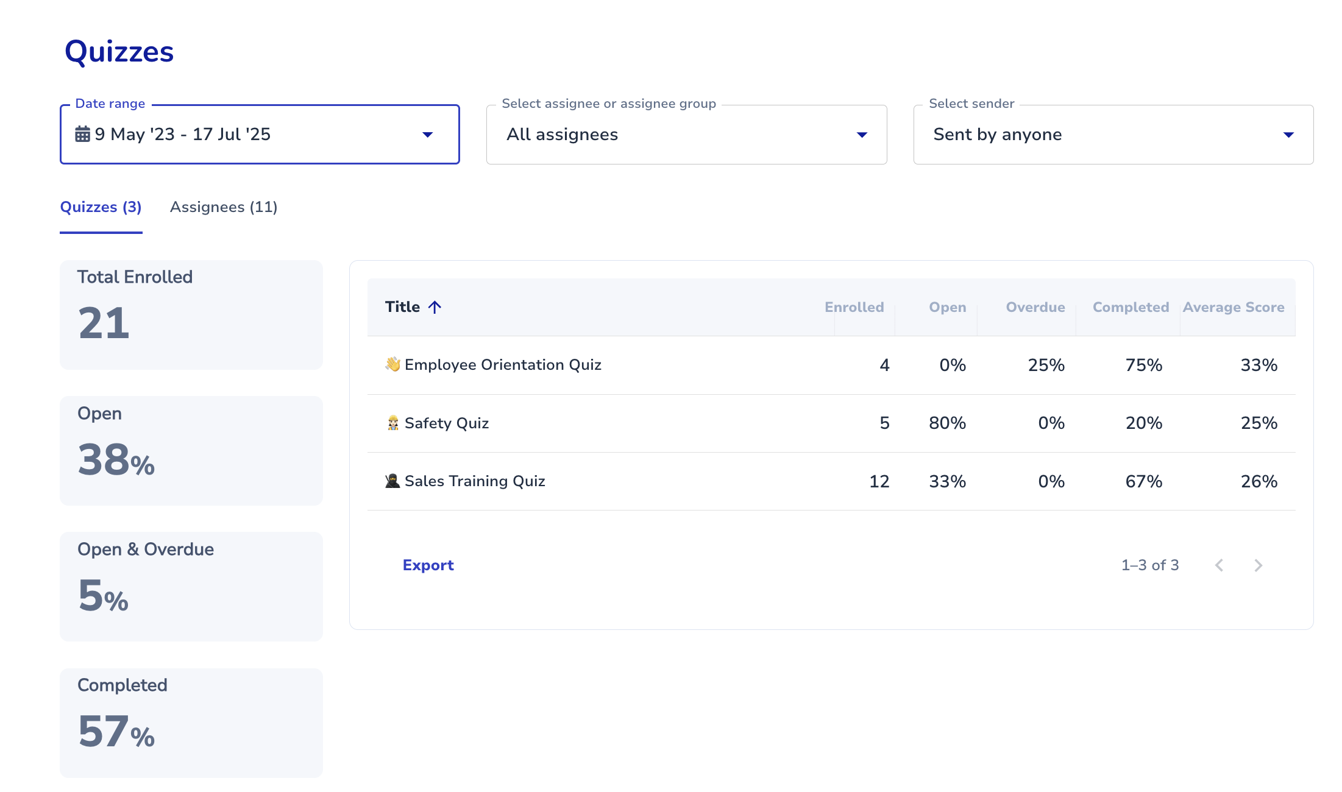Sort table by Overdue column
The width and height of the screenshot is (1342, 792).
click(1035, 307)
